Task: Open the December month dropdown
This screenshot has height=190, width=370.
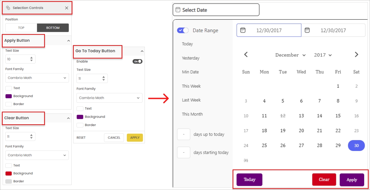Action: (290, 55)
